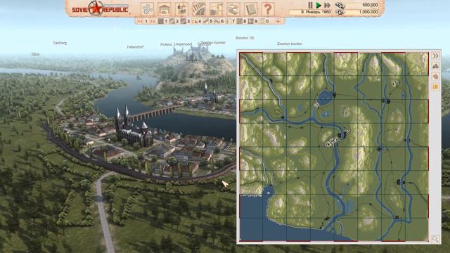Open the book statistics icon
This screenshot has width=450, height=253.
[250, 9]
